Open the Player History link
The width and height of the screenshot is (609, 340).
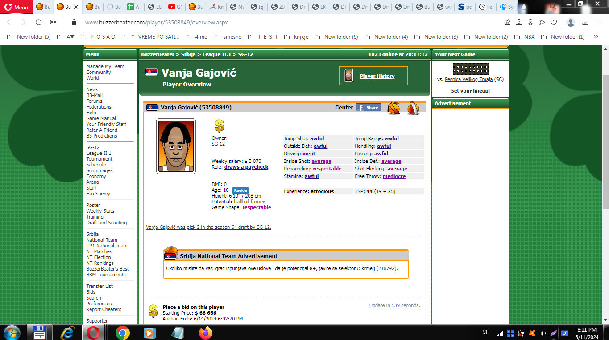377,76
